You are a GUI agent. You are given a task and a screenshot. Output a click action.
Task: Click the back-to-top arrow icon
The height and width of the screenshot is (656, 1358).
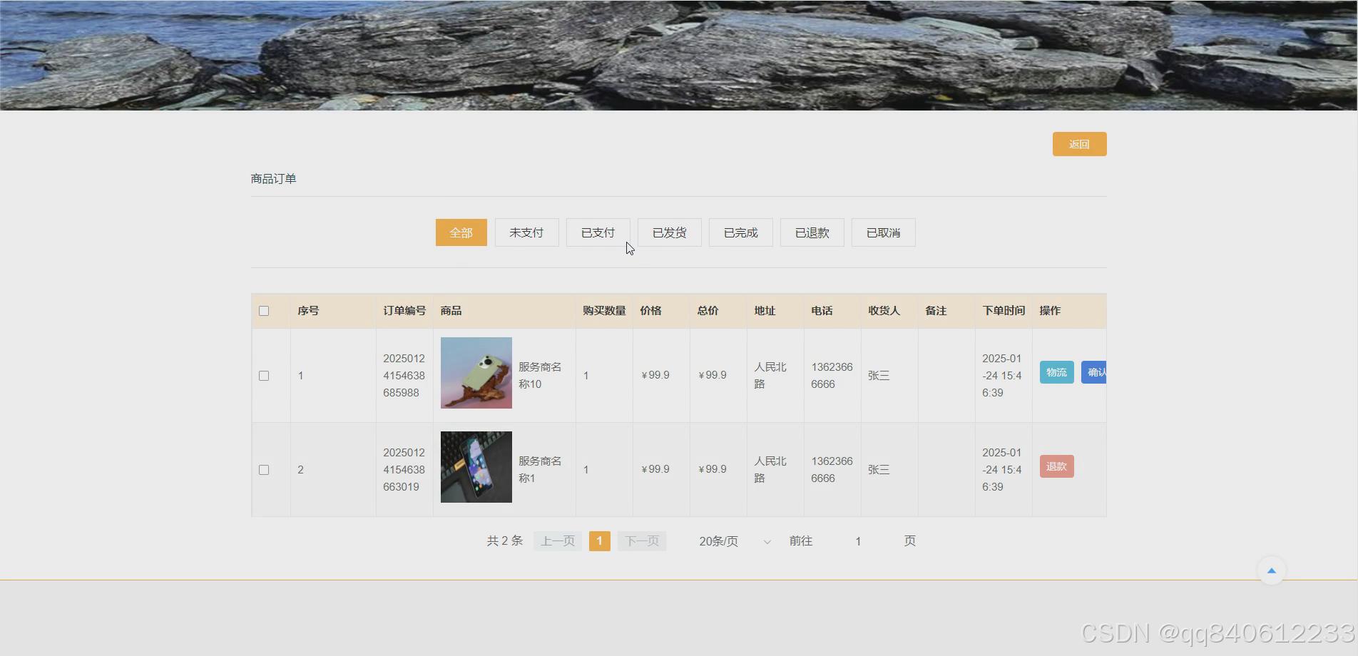1272,570
